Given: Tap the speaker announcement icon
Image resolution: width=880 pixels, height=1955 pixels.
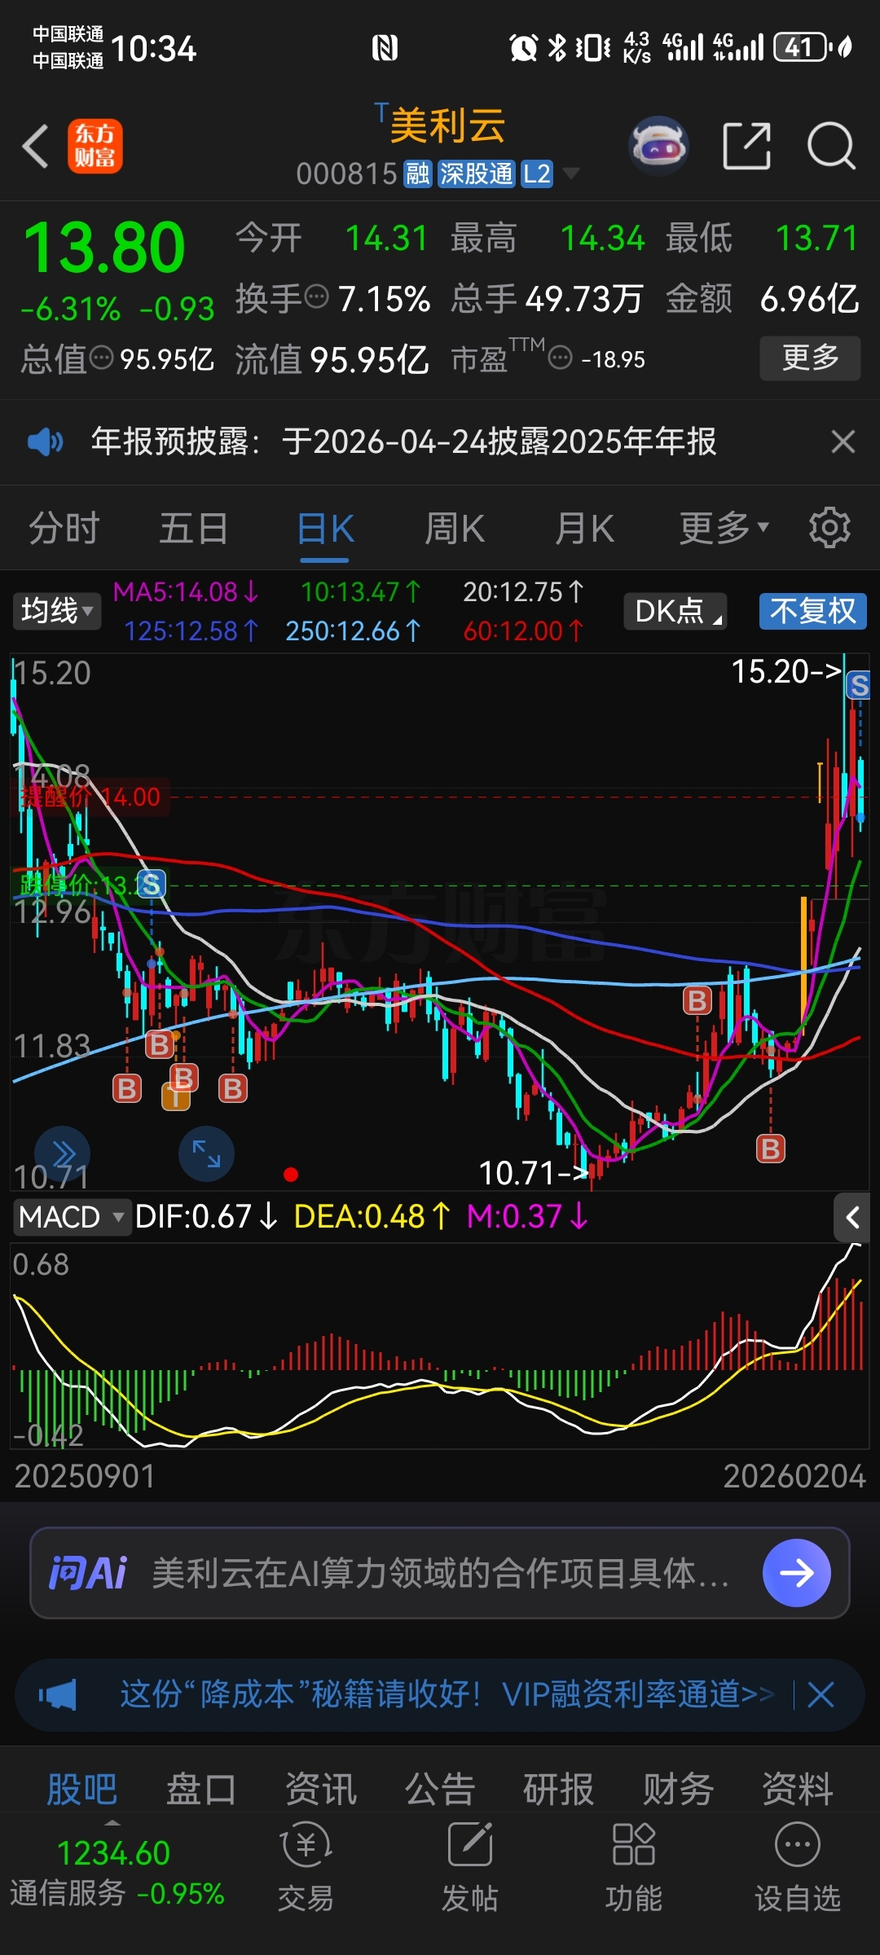Looking at the screenshot, I should tap(45, 442).
